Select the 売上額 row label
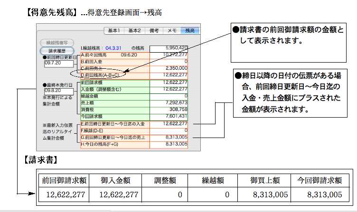The image size is (357, 212). tap(87, 103)
